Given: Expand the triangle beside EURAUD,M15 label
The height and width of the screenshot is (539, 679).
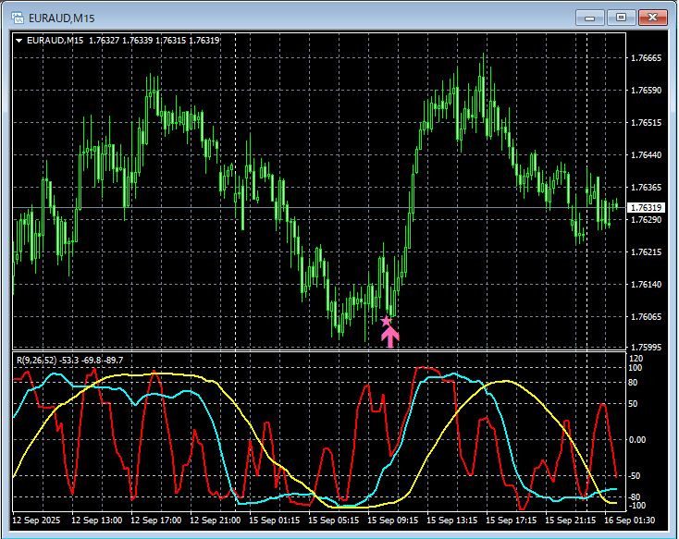Looking at the screenshot, I should click(19, 40).
